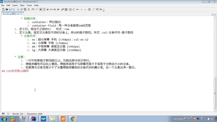Click the Sogou input method tray icon

(195, 118)
